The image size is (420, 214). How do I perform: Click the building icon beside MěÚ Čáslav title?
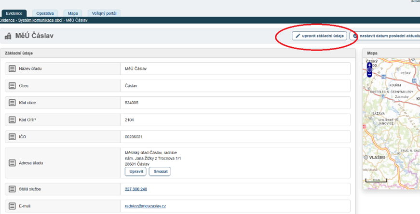pos(8,37)
